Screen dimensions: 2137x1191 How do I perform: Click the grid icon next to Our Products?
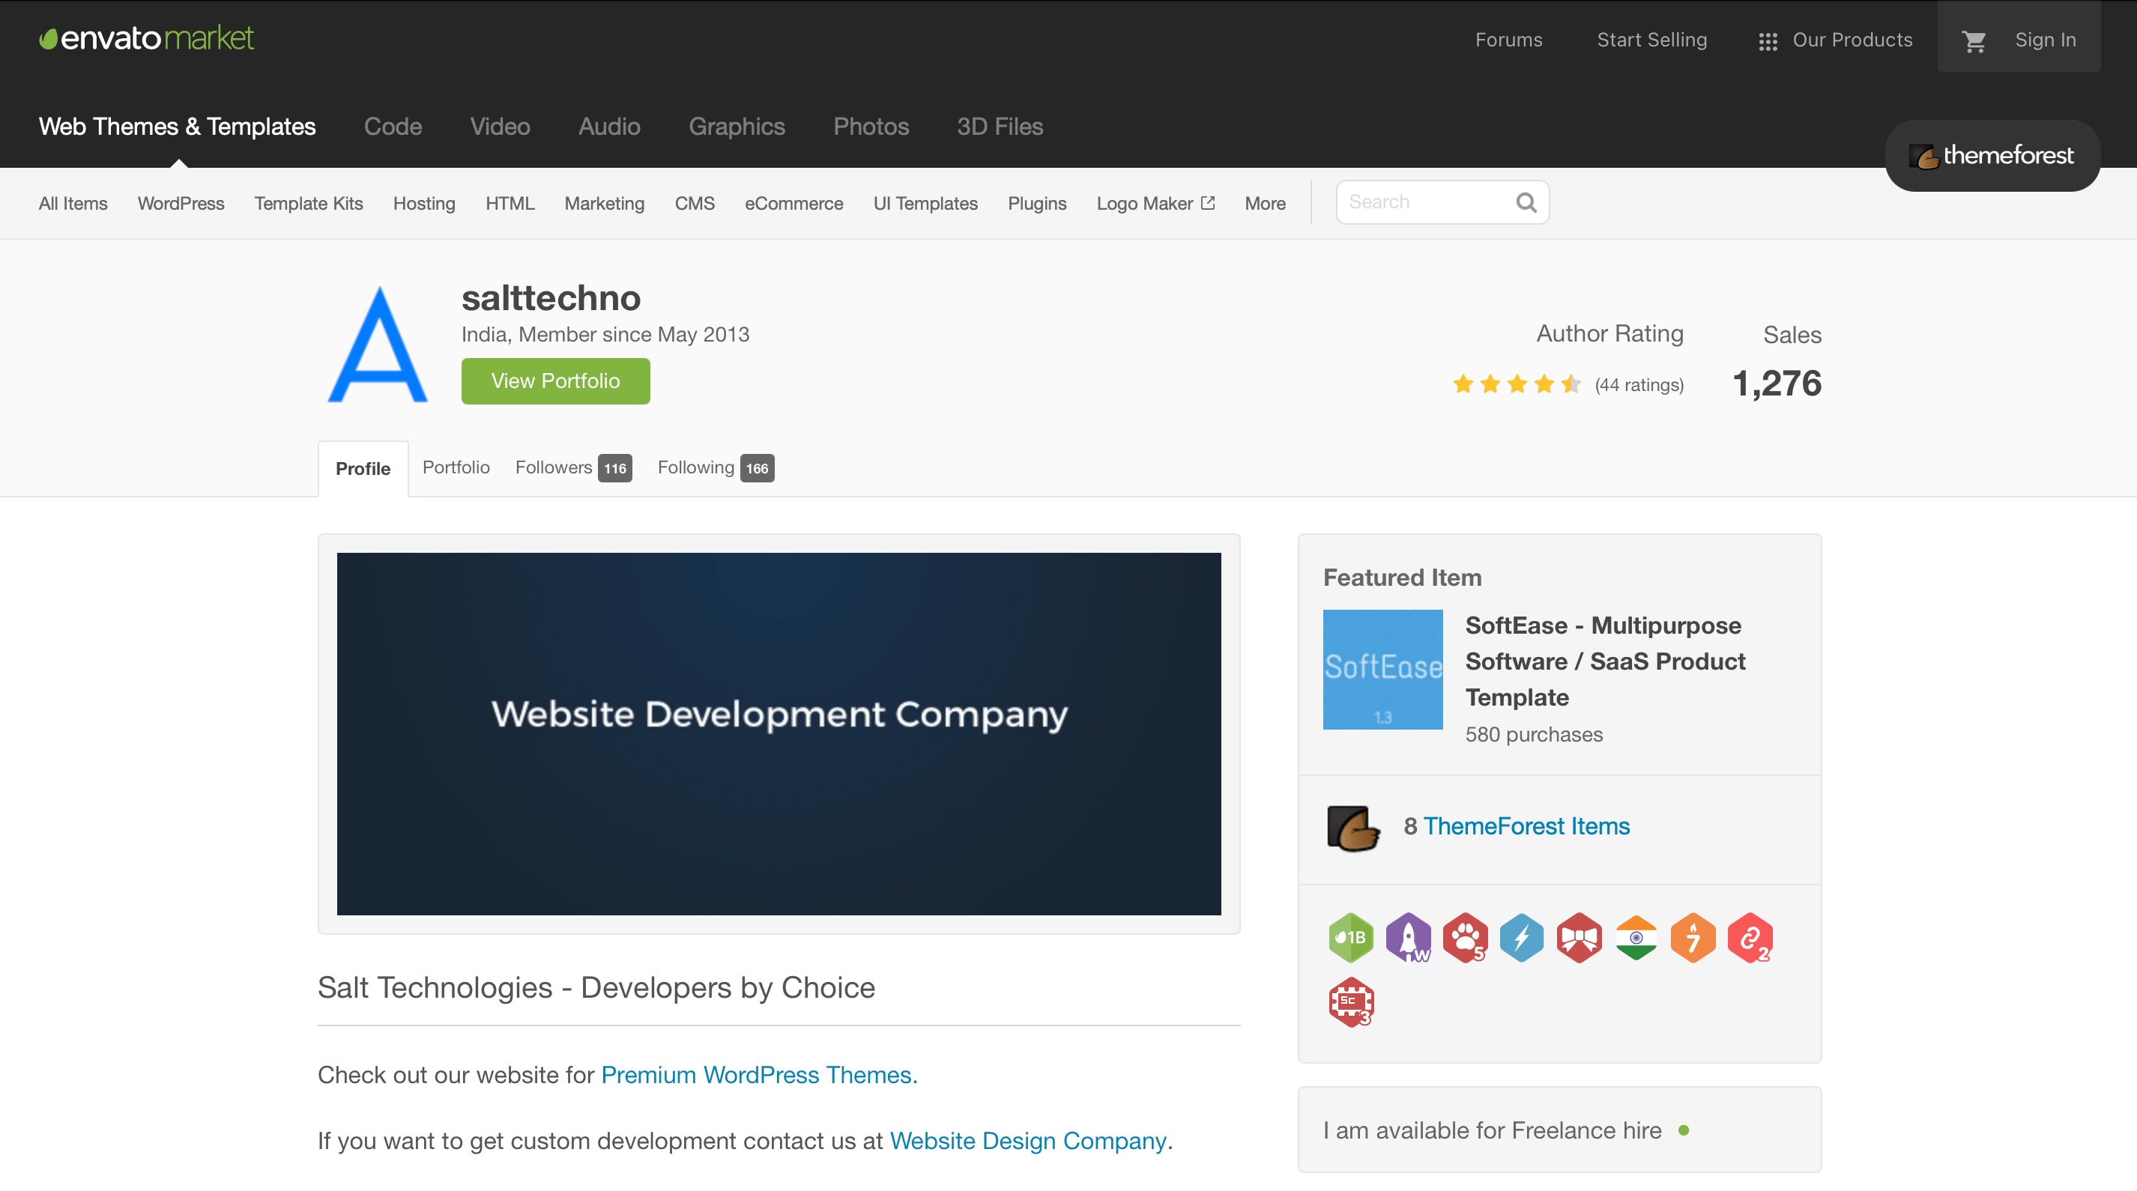(1768, 40)
